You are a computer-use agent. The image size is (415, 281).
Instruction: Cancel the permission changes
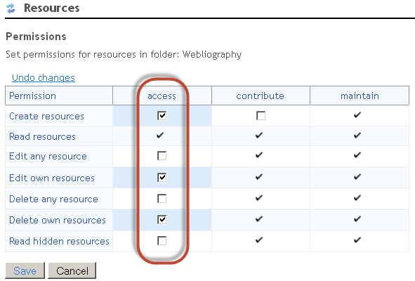(x=72, y=270)
